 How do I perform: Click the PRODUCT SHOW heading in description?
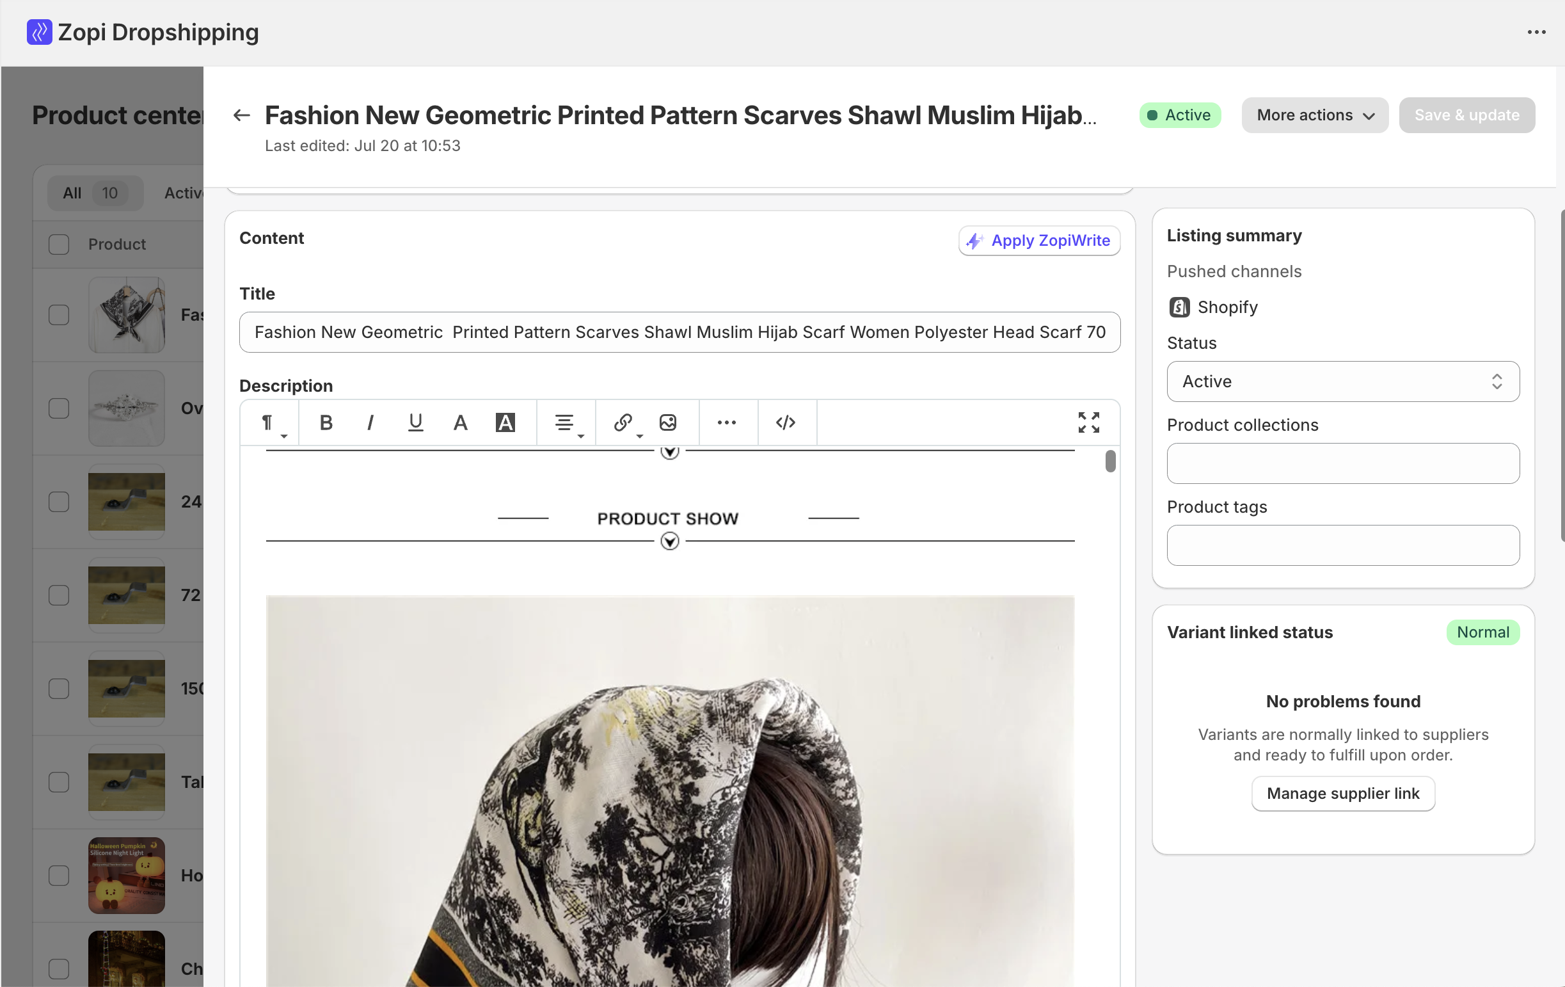tap(667, 519)
